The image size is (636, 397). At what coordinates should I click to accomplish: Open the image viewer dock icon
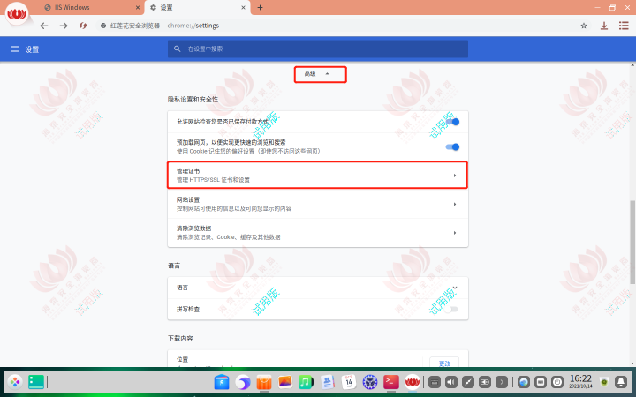pyautogui.click(x=285, y=382)
